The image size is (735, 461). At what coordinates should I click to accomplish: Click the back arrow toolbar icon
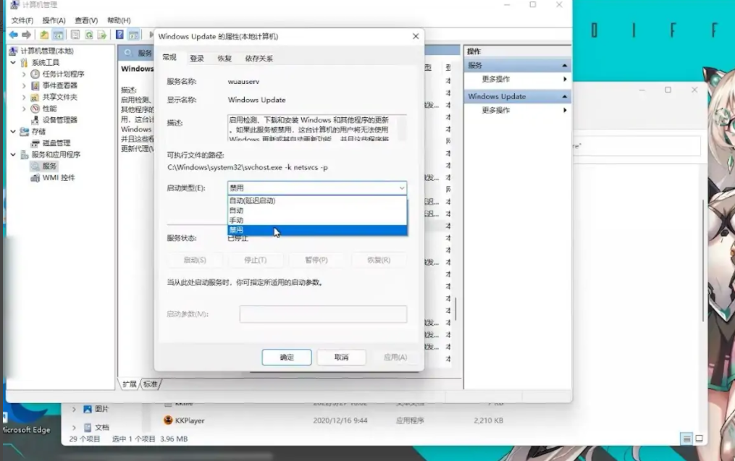pyautogui.click(x=13, y=35)
